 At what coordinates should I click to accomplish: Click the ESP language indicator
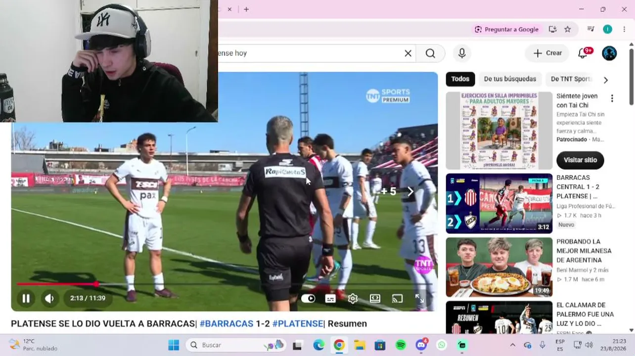(x=560, y=345)
